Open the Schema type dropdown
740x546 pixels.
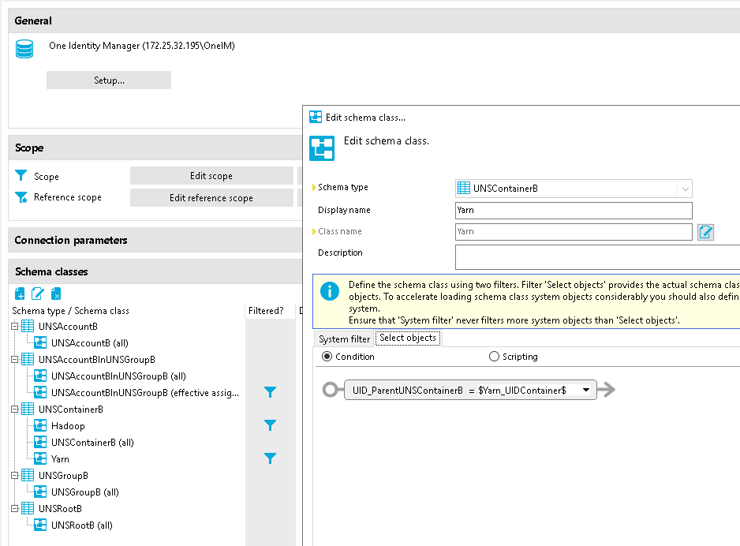point(685,189)
